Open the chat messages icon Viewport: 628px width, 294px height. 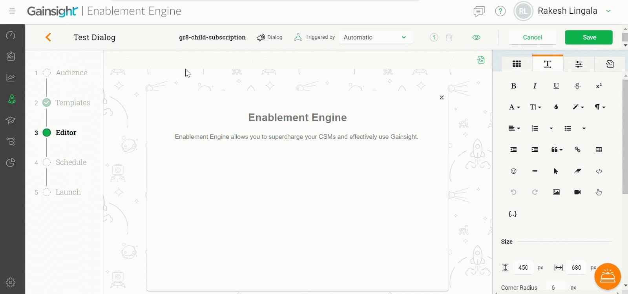(479, 11)
